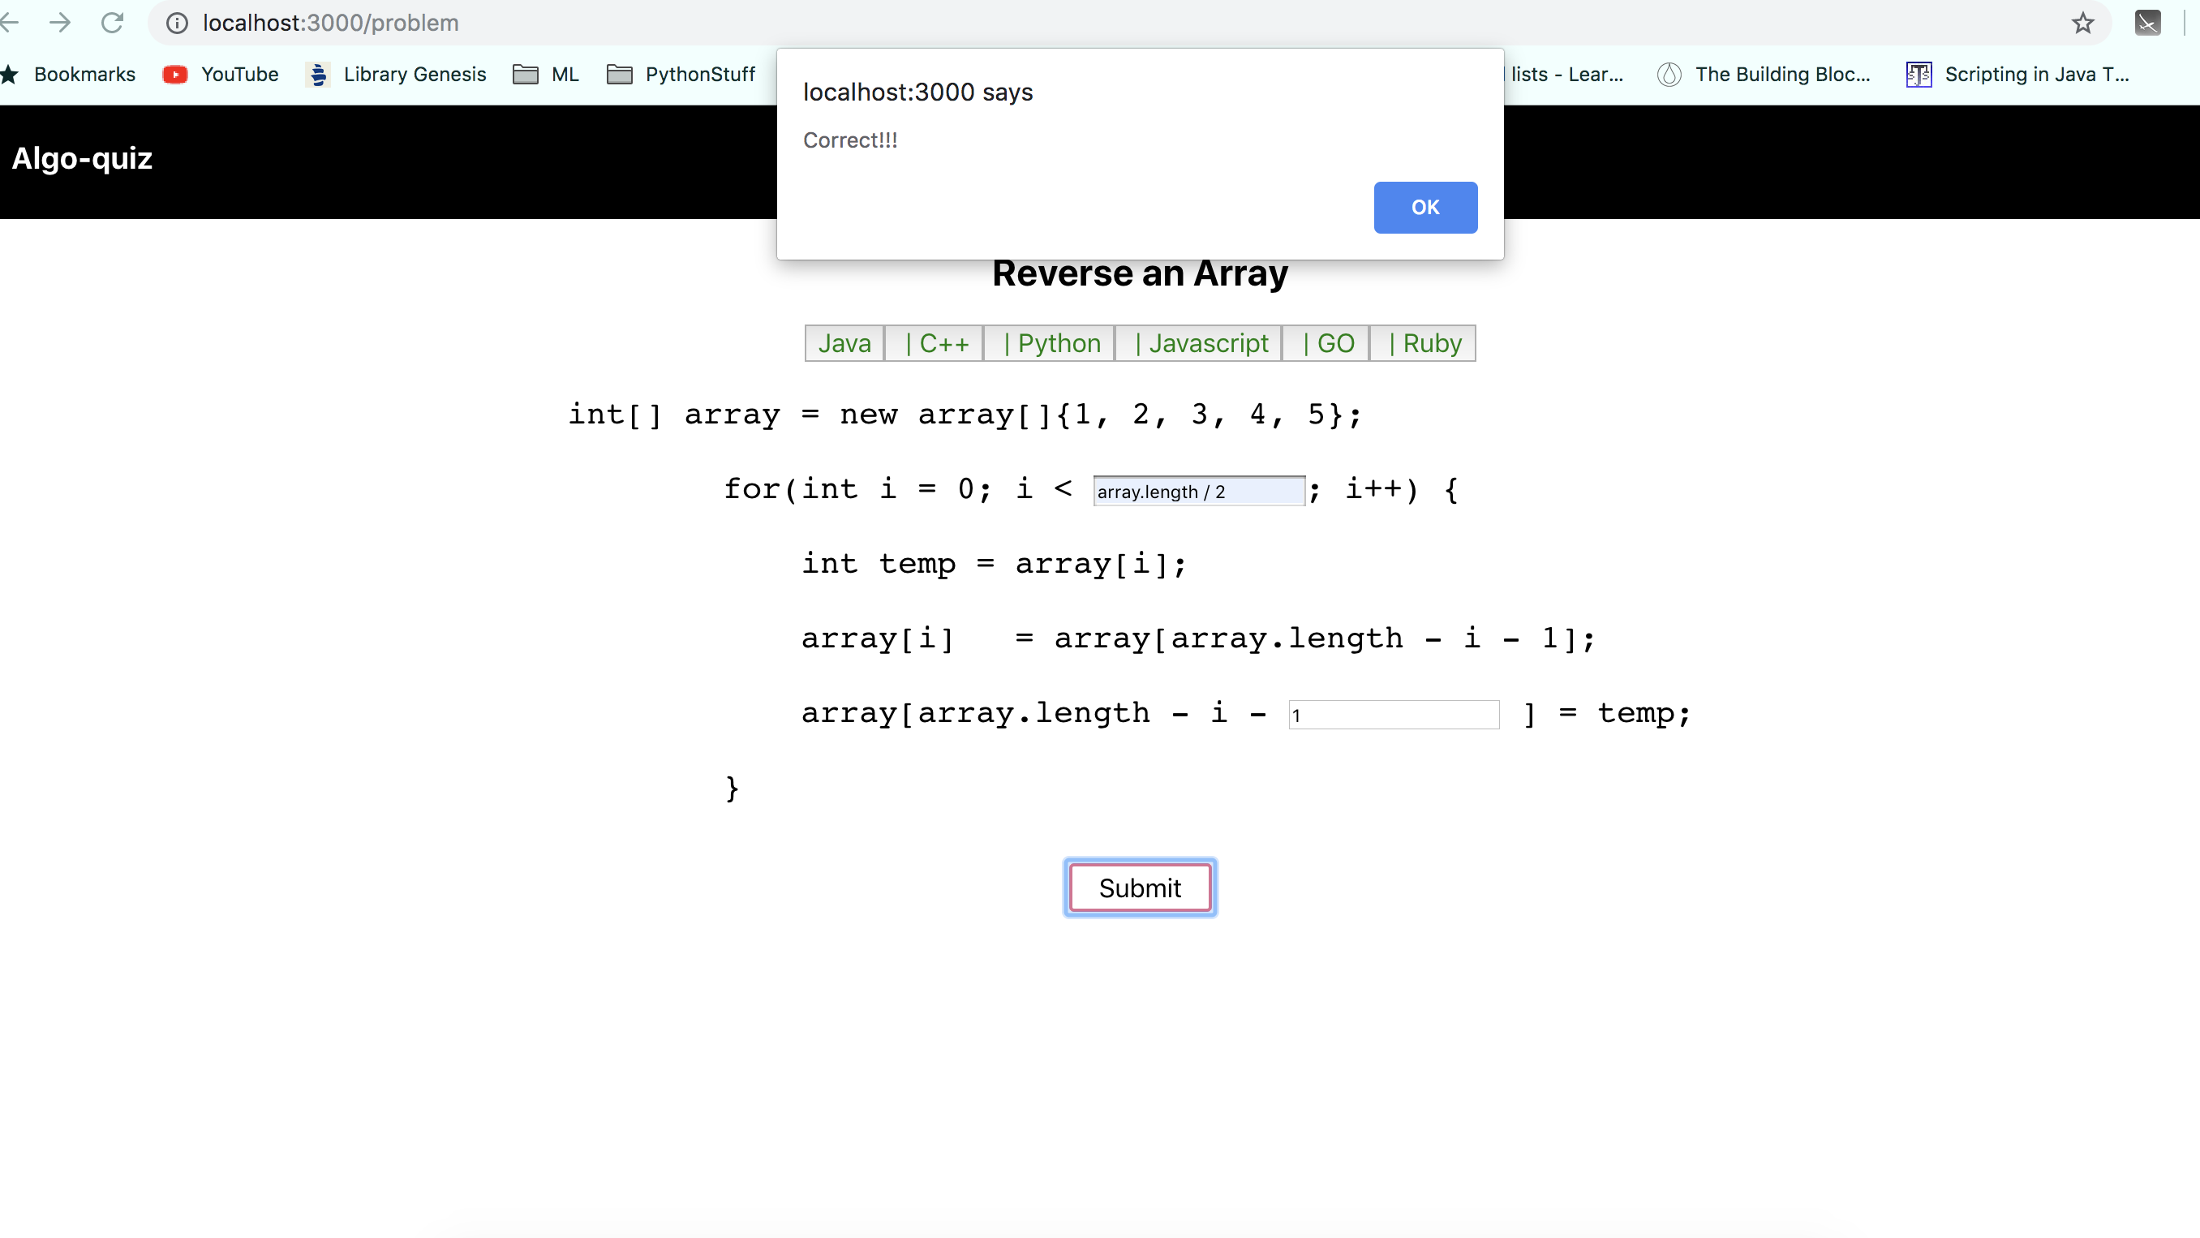Click the browser extension icon at top right
This screenshot has width=2200, height=1238.
(x=2147, y=23)
